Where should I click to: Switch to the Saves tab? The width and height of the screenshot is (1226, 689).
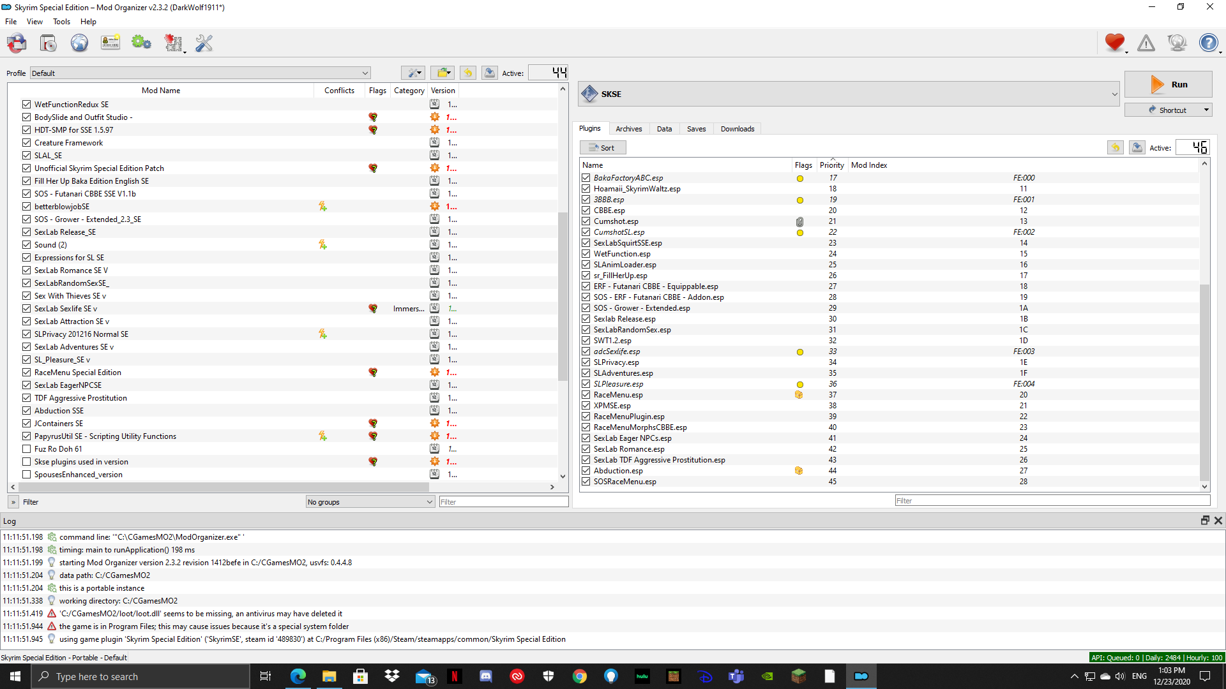pyautogui.click(x=696, y=129)
